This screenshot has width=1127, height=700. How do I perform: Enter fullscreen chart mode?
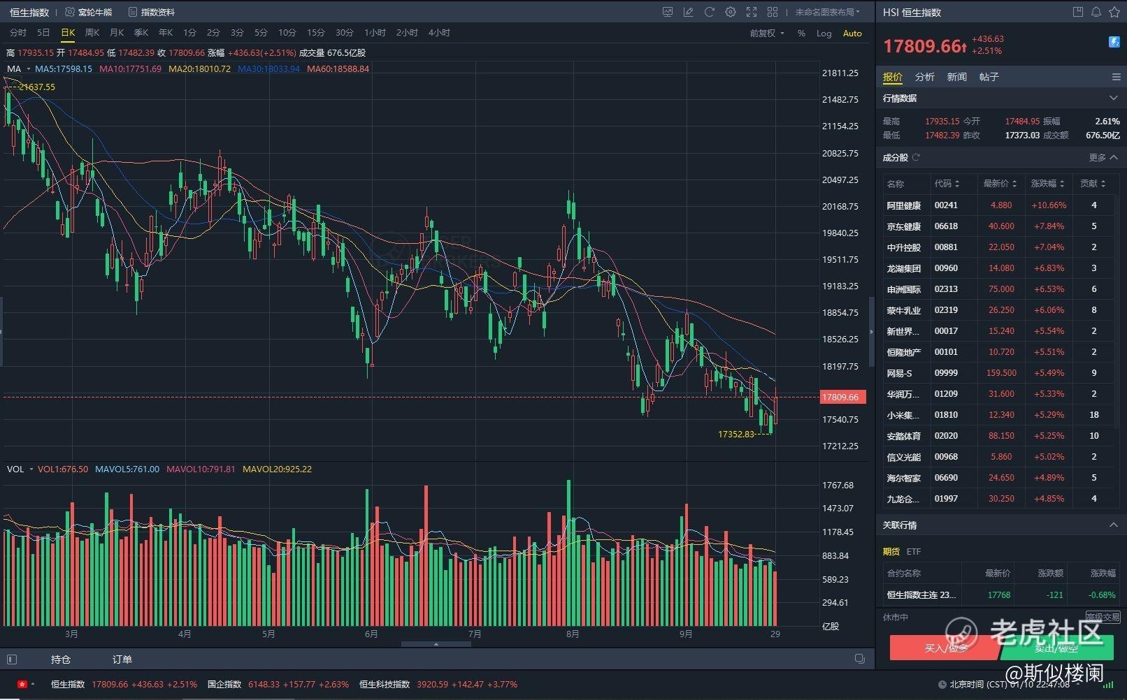(x=752, y=12)
